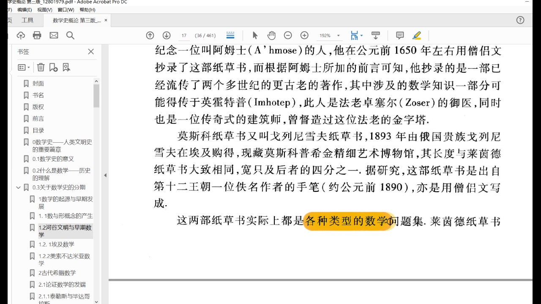
Task: Upload file to cloud icon
Action: pos(21,35)
